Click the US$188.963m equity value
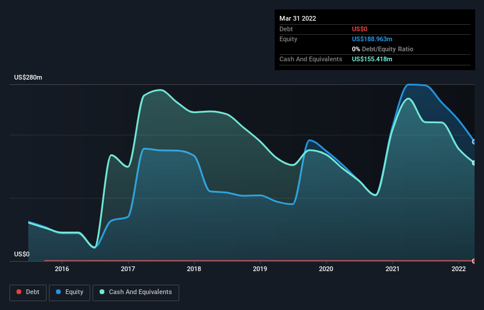Image resolution: width=484 pixels, height=310 pixels. (372, 39)
